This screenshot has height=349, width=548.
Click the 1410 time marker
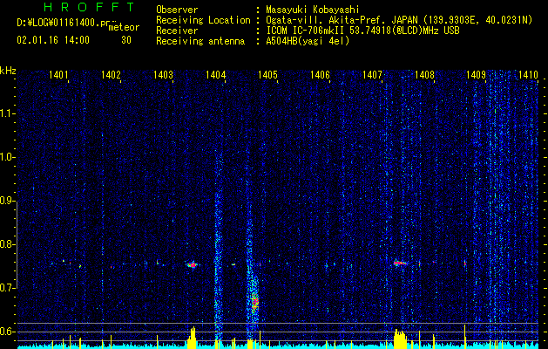click(528, 74)
